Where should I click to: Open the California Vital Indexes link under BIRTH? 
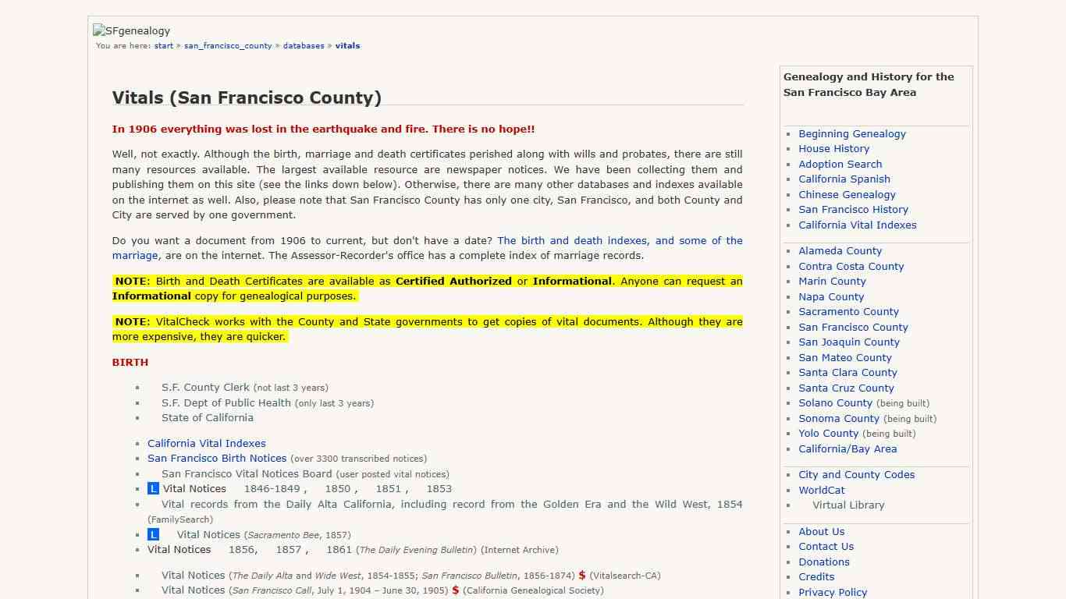206,443
